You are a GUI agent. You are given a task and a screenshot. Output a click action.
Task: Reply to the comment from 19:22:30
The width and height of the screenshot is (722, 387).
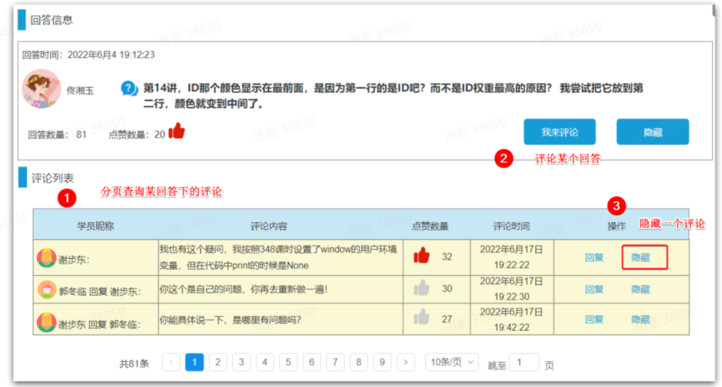point(594,289)
